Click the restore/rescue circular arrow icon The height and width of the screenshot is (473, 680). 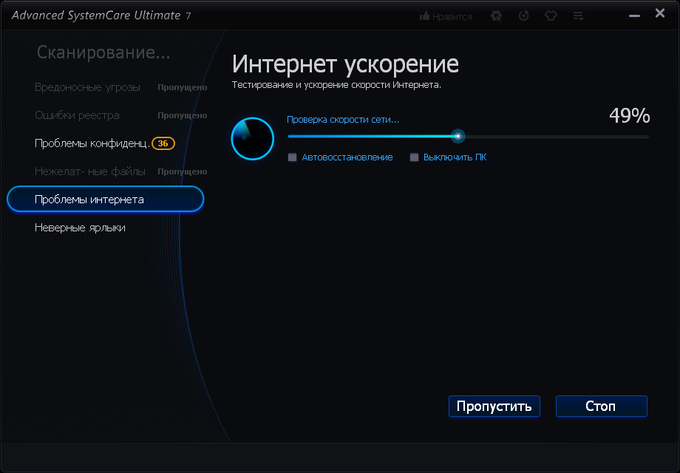(523, 15)
